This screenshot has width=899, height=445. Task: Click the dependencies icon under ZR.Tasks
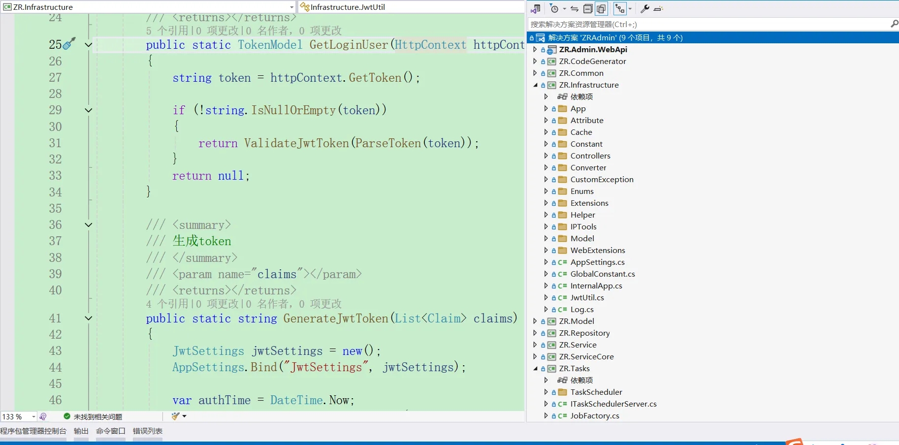click(562, 380)
